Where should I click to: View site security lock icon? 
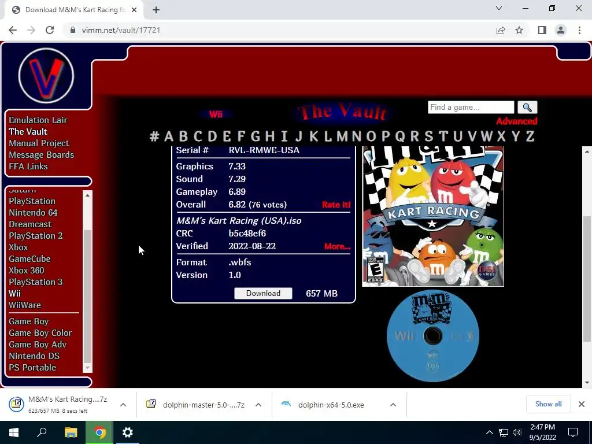(73, 30)
